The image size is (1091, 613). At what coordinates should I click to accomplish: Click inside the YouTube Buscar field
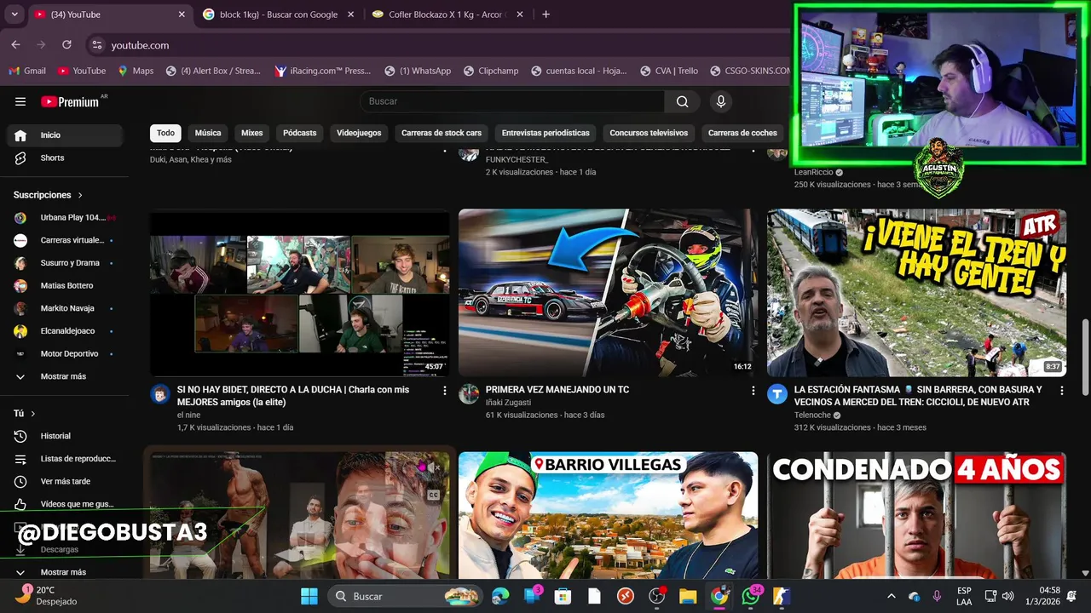(511, 101)
